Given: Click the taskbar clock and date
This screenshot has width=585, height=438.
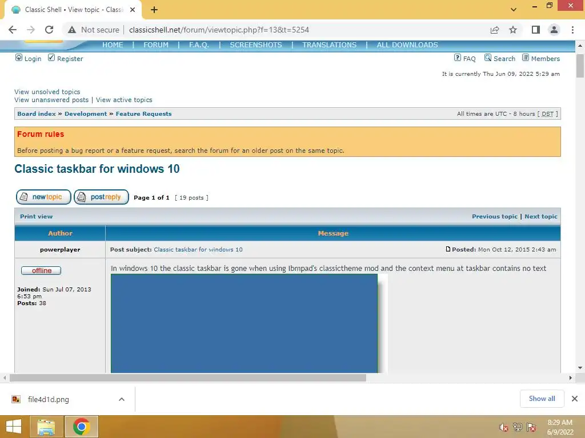Looking at the screenshot, I should coord(560,427).
